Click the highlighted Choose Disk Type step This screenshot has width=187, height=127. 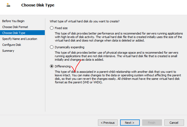14,33
